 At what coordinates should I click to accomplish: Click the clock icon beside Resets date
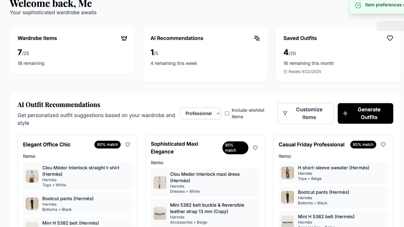tap(285, 72)
